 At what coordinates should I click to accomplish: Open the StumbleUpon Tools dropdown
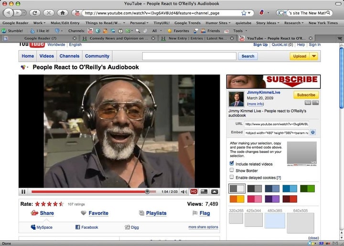[x=240, y=31]
